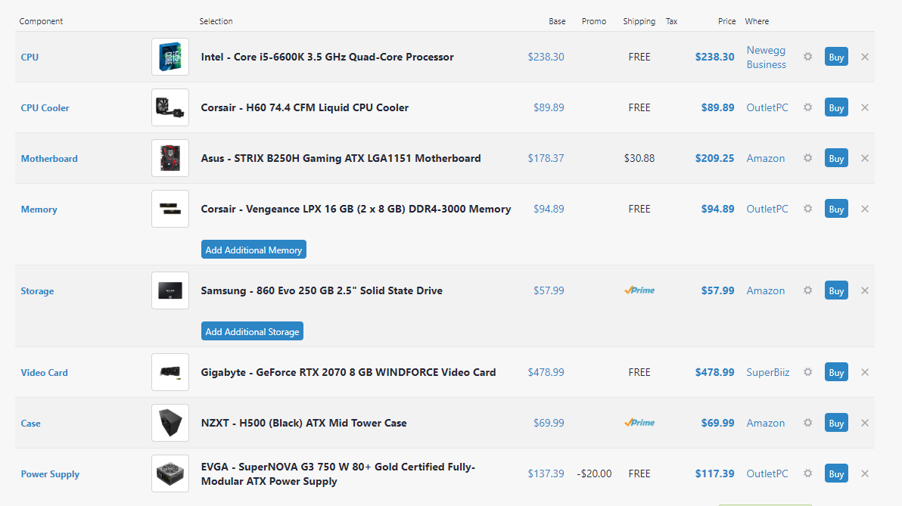Open the Memory category link

(39, 210)
